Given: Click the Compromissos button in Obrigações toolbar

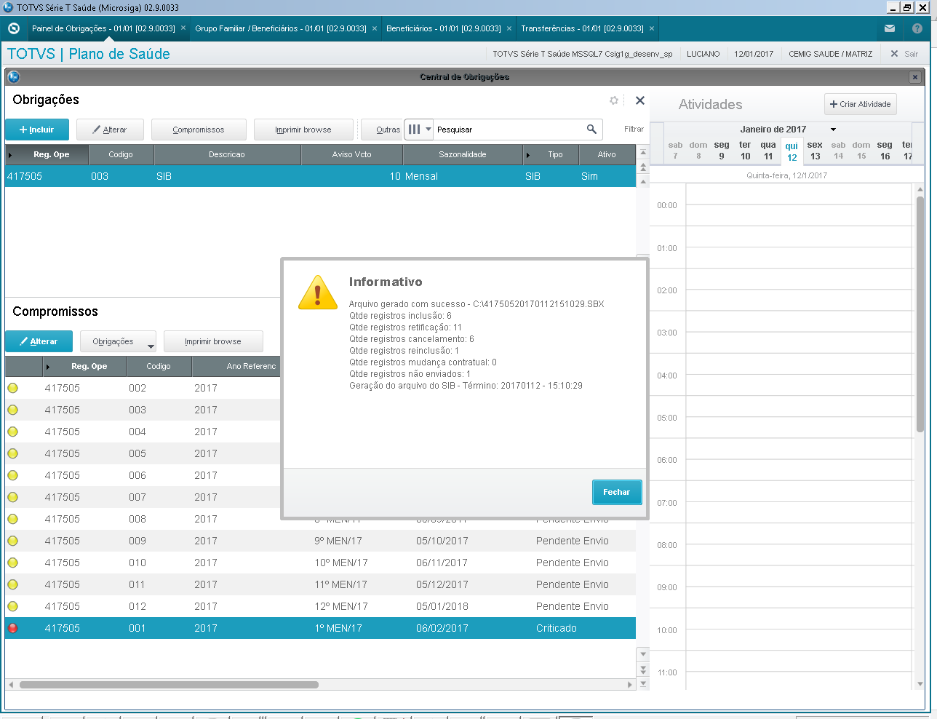Looking at the screenshot, I should point(199,130).
